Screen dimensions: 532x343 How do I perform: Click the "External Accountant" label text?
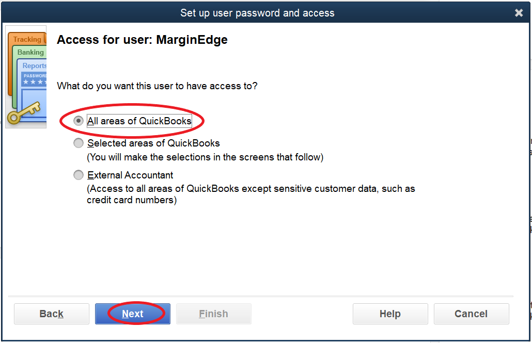131,175
